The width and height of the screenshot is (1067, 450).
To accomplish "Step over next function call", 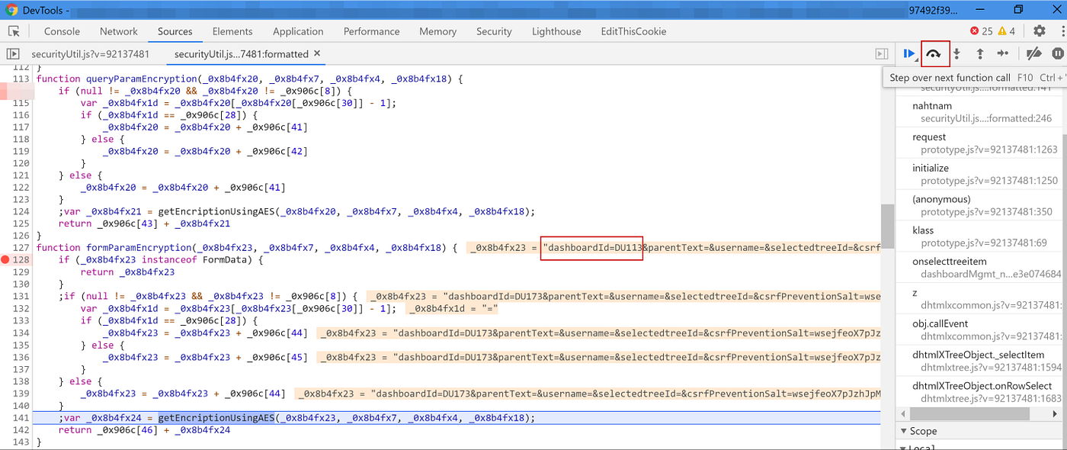I will click(934, 53).
